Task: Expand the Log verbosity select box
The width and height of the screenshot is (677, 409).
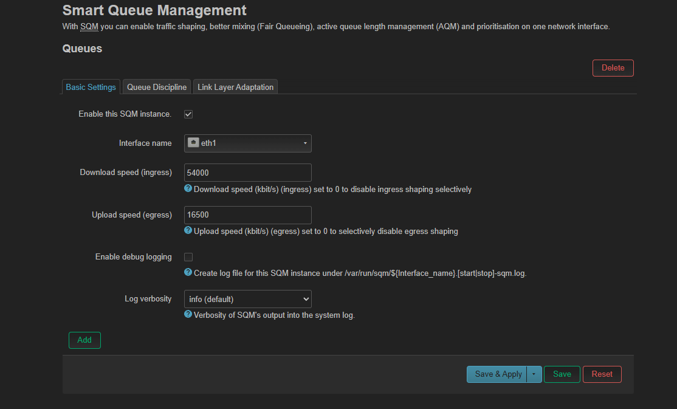Action: point(247,299)
